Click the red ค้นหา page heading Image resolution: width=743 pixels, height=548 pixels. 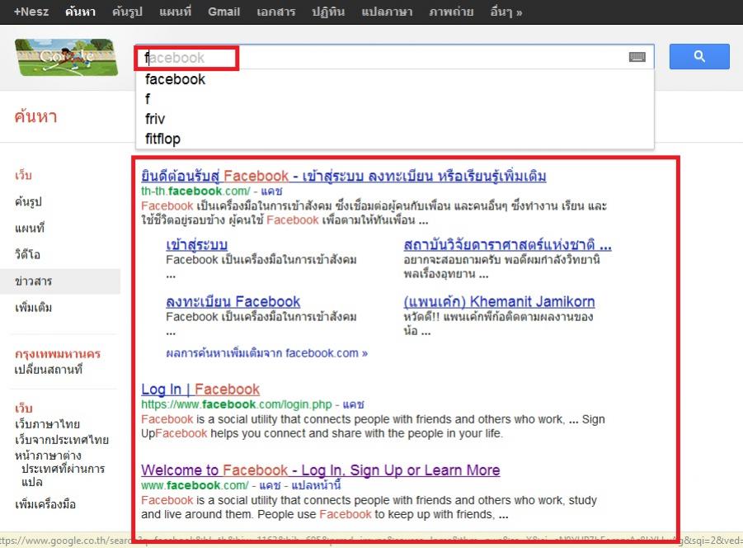(x=35, y=116)
